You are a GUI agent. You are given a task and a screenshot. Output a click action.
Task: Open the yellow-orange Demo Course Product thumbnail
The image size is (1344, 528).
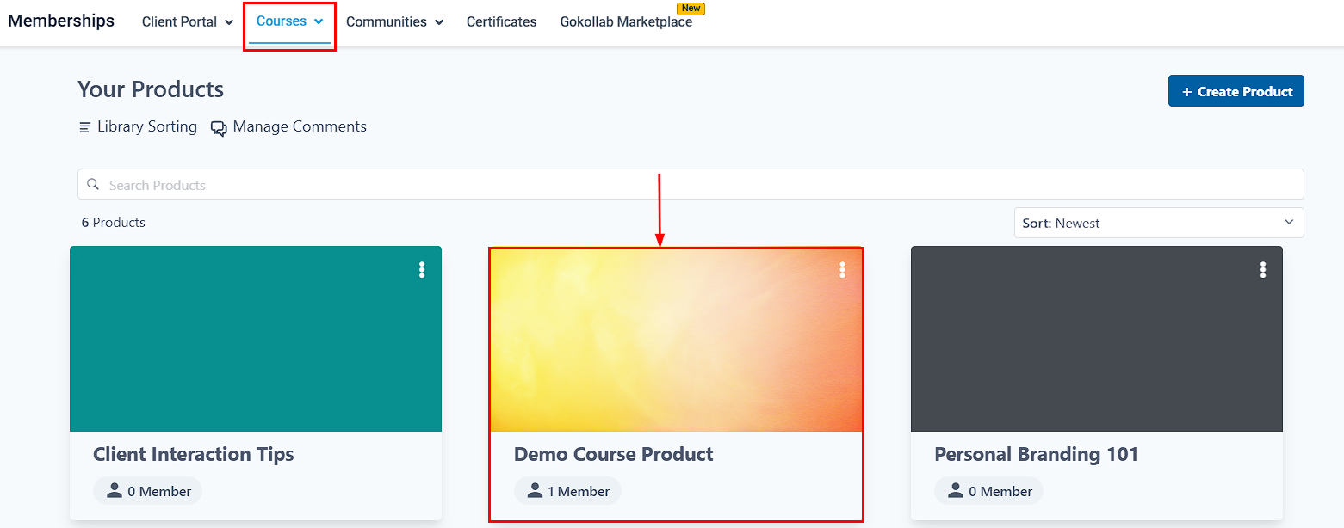click(x=675, y=341)
